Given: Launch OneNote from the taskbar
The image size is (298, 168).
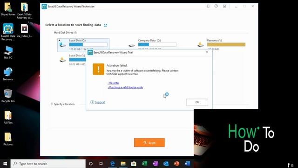Looking at the screenshot, I should click(155, 164).
